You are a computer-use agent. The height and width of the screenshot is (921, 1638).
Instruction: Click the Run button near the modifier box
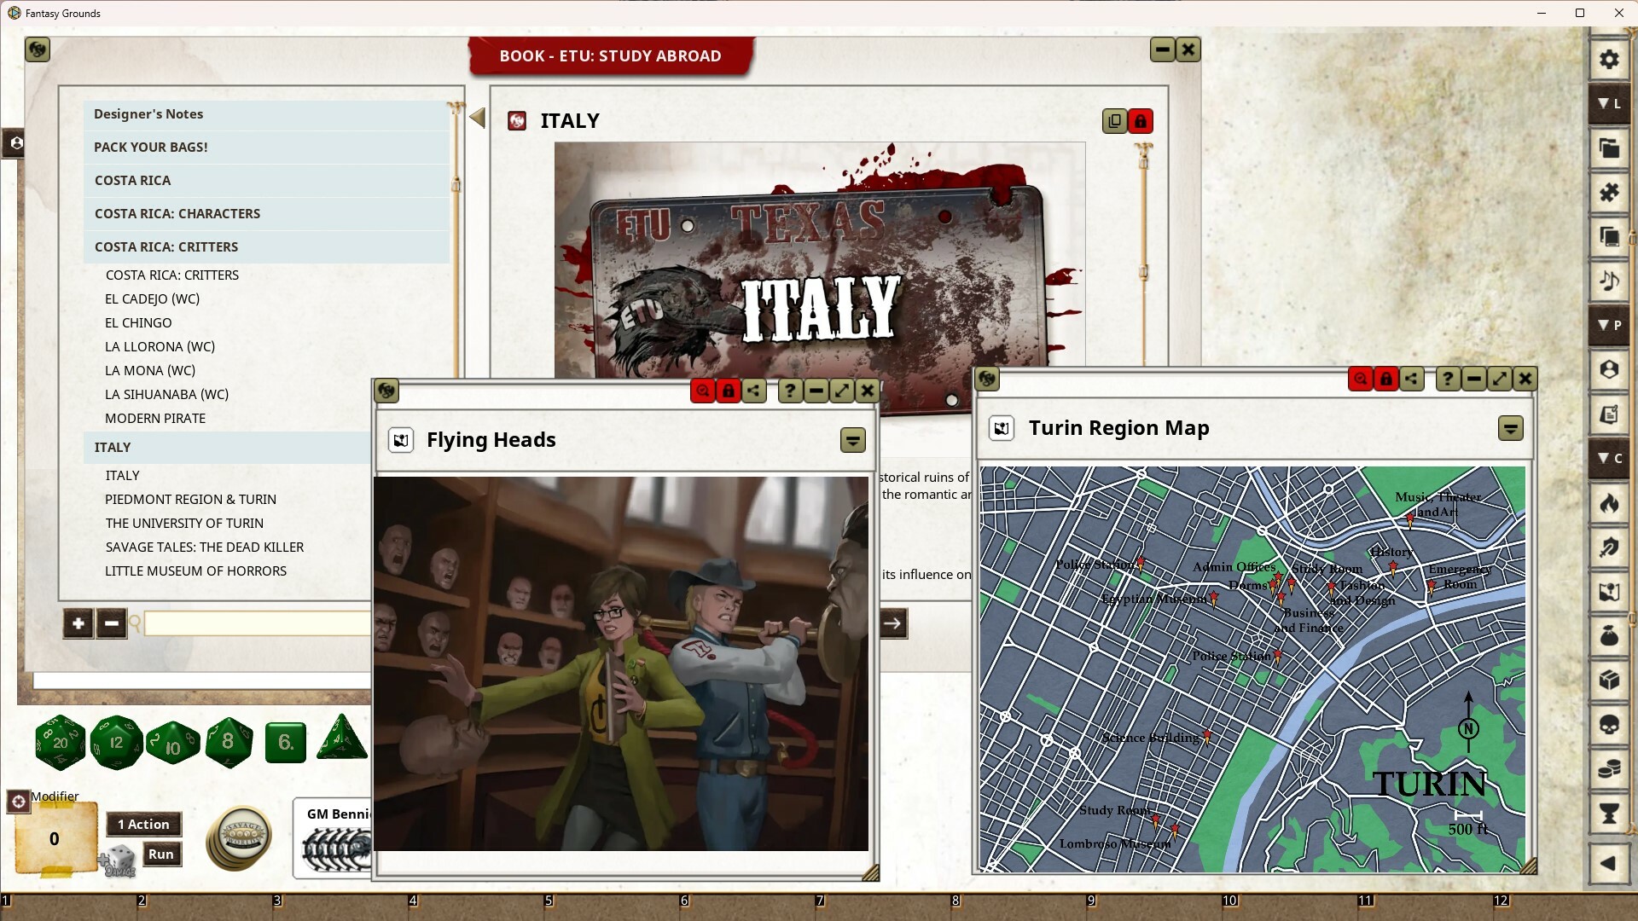(161, 854)
